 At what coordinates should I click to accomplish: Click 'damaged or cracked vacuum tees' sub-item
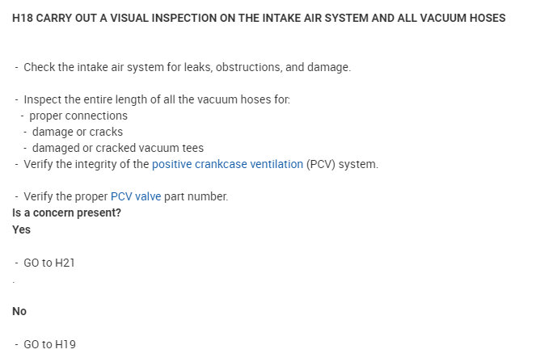(117, 148)
